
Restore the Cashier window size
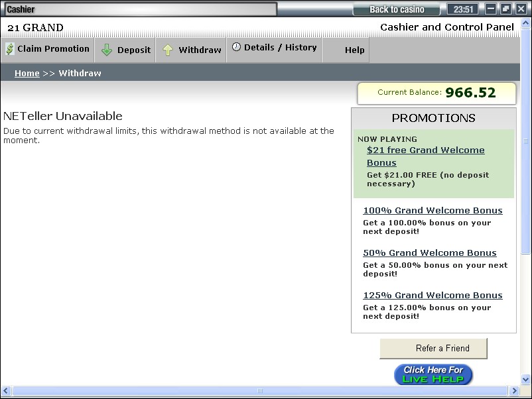pyautogui.click(x=505, y=9)
